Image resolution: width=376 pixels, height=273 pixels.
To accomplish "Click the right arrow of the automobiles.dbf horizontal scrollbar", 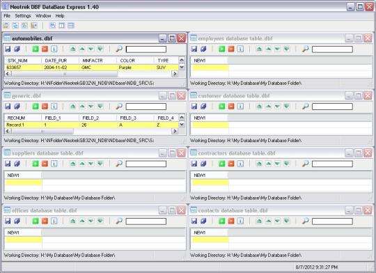I will 175,74.
